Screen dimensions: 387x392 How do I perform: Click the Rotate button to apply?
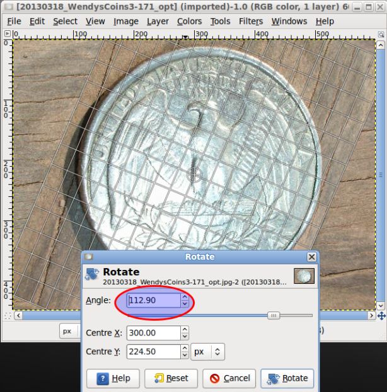(x=287, y=378)
